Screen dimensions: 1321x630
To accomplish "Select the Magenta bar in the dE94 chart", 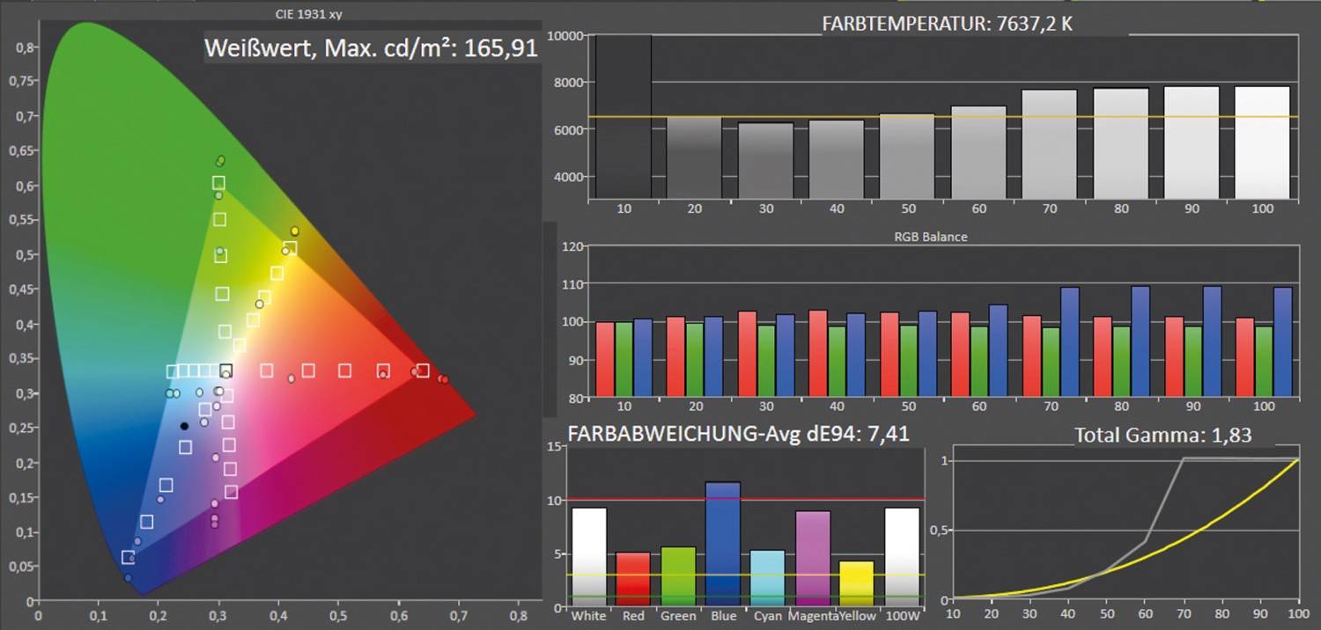I will click(813, 555).
